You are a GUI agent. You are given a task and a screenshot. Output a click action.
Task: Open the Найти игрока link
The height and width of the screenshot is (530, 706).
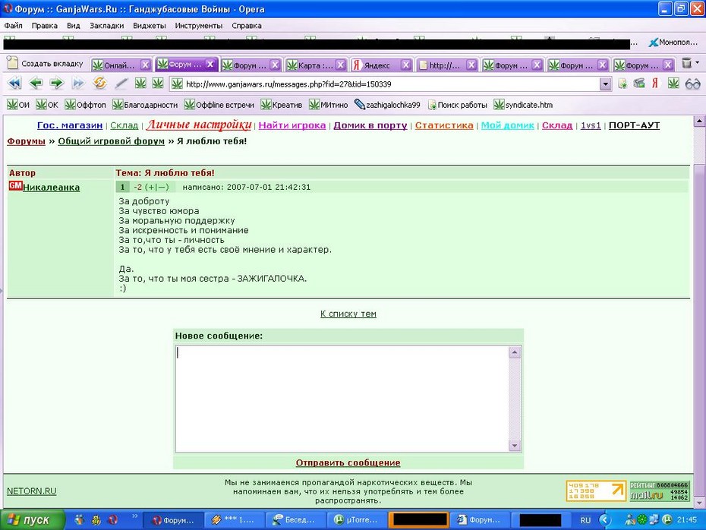(292, 125)
